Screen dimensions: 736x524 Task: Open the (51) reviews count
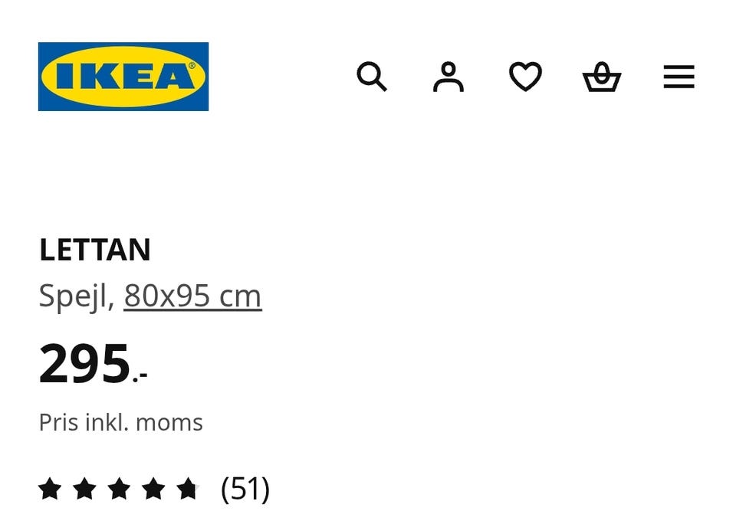coord(245,488)
